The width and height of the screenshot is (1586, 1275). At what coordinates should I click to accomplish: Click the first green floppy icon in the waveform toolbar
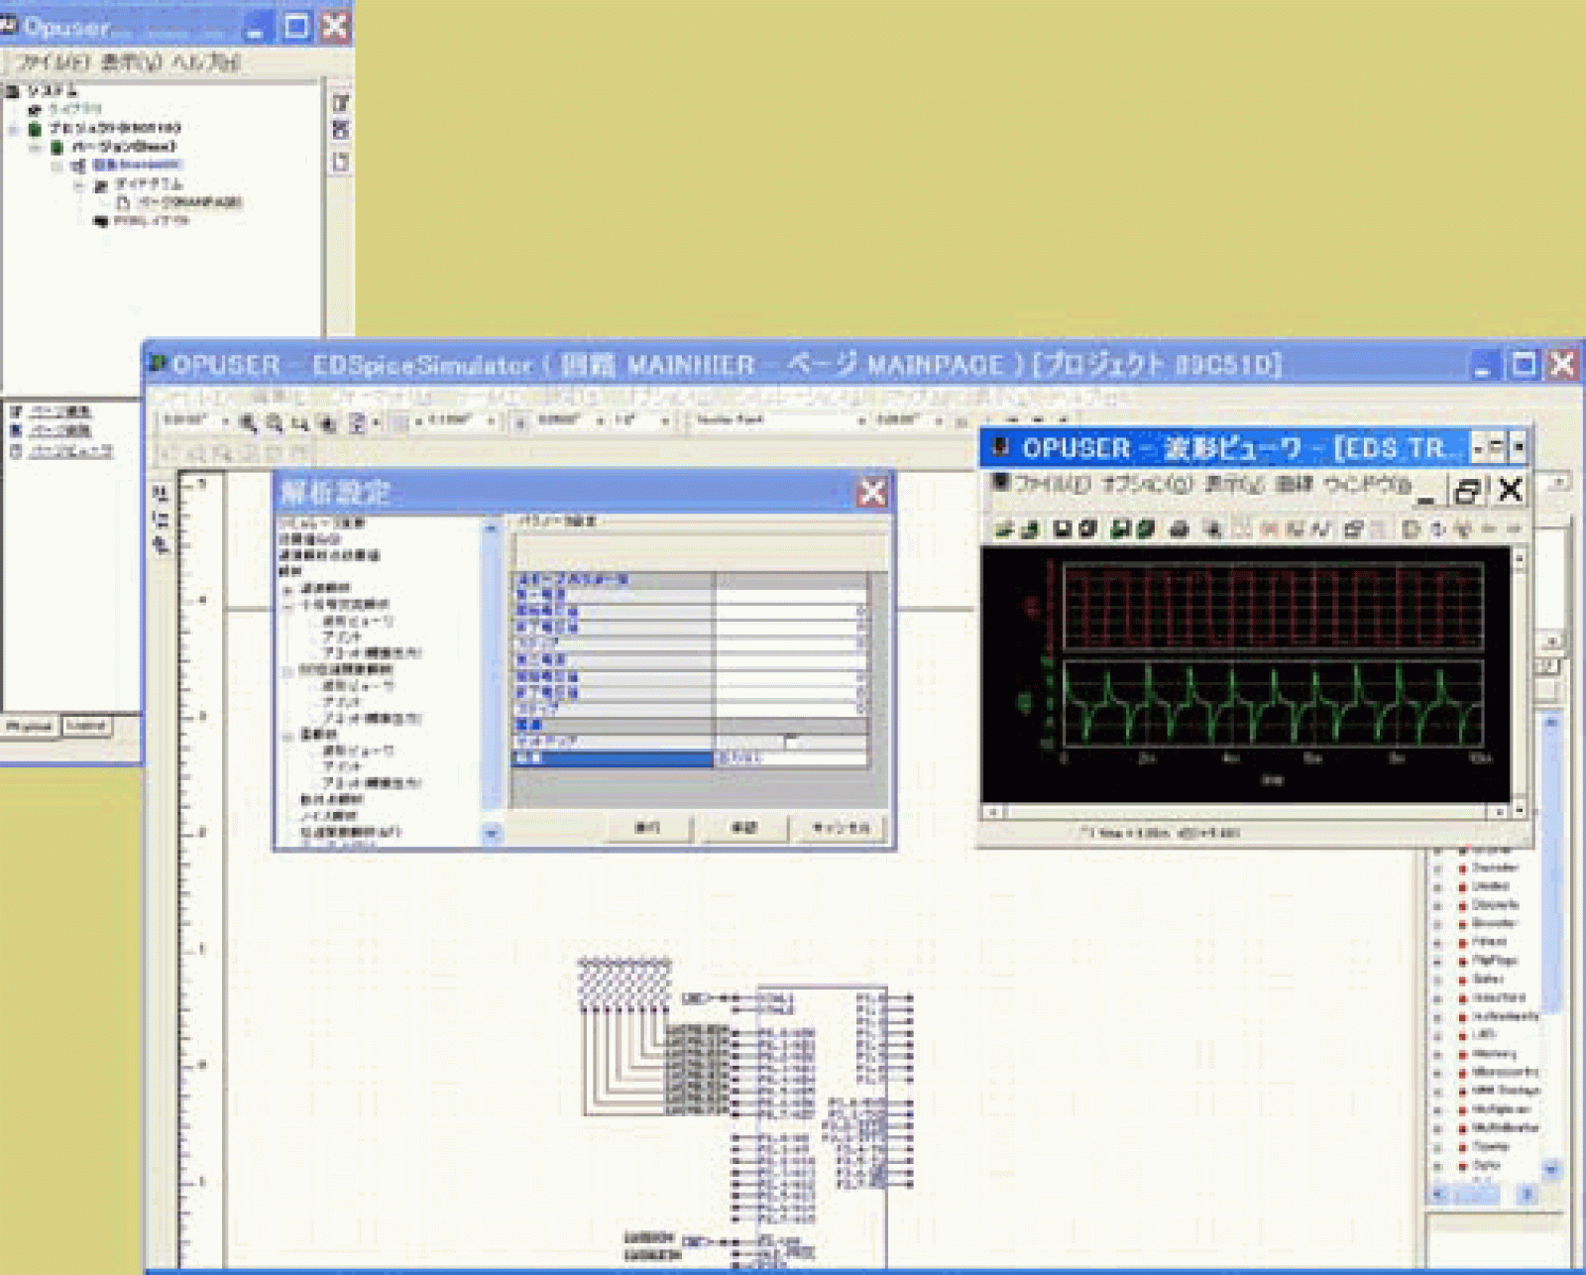pos(1121,528)
